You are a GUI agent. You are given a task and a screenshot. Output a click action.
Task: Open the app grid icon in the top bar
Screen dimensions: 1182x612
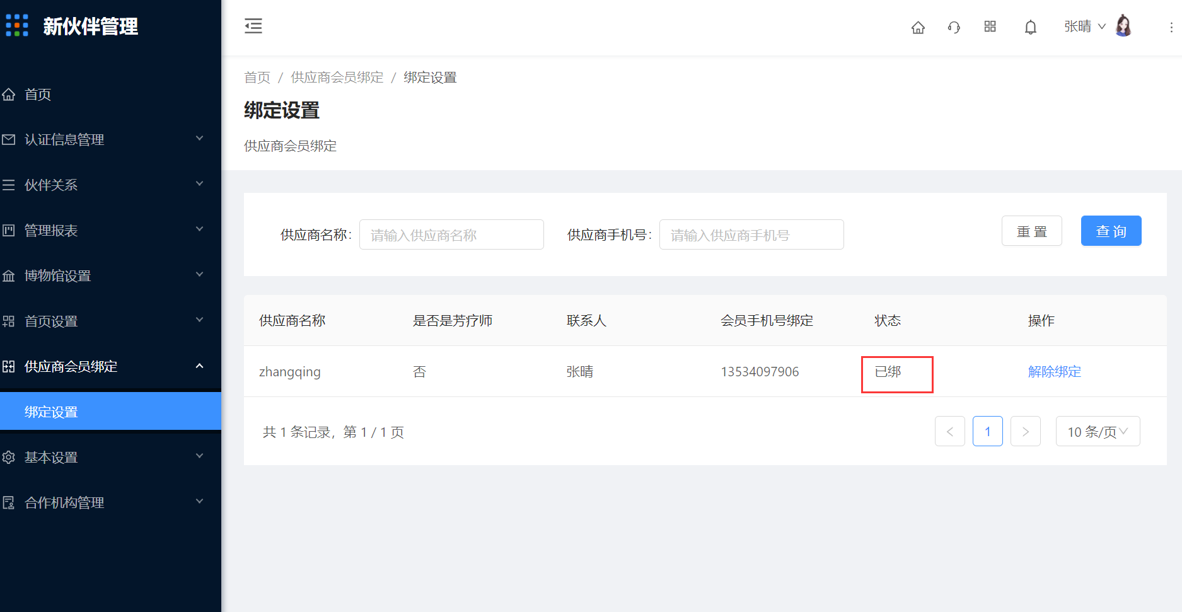pos(990,26)
